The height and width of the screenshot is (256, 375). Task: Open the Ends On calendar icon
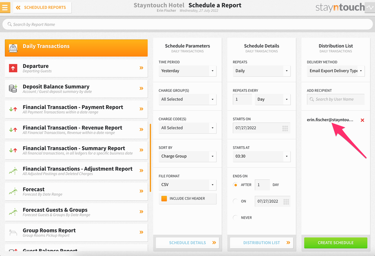(286, 202)
